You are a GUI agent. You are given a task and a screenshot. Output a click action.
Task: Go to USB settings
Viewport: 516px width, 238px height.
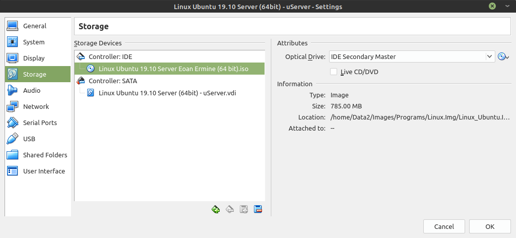37,139
